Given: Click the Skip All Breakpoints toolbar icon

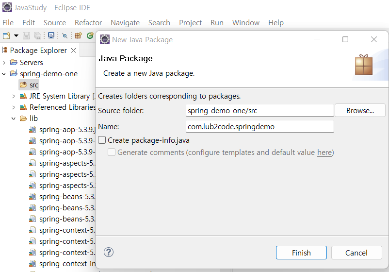Looking at the screenshot, I should (x=65, y=36).
